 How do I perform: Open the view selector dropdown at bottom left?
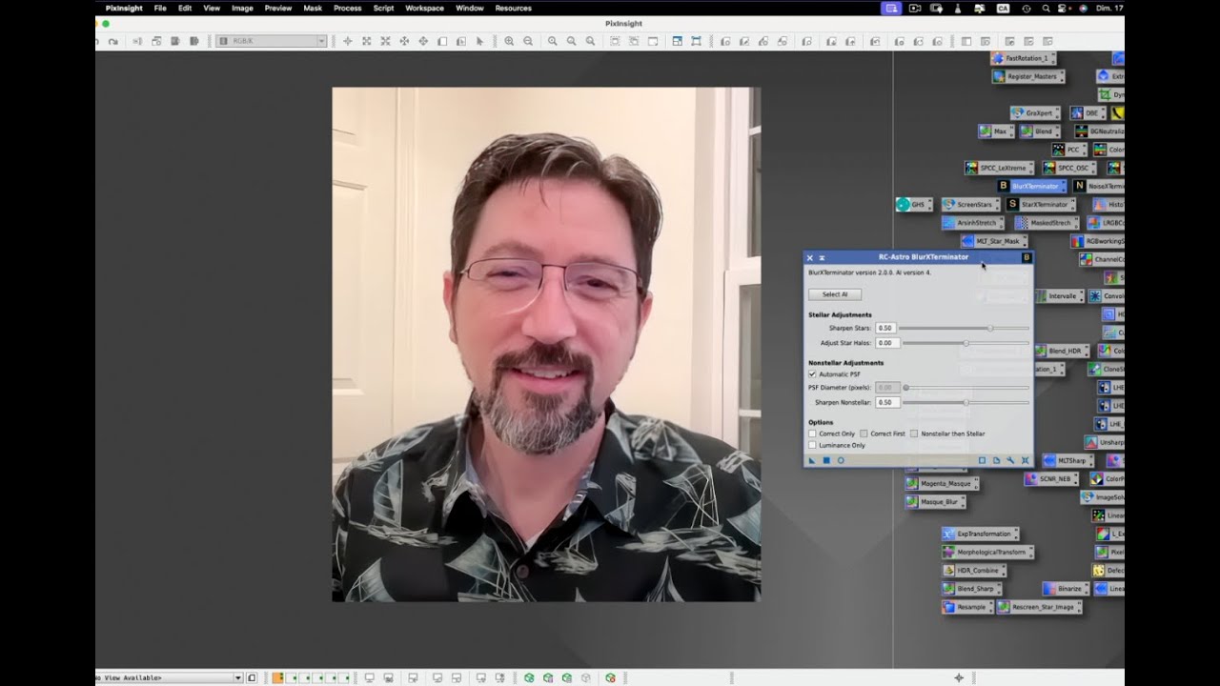[170, 677]
